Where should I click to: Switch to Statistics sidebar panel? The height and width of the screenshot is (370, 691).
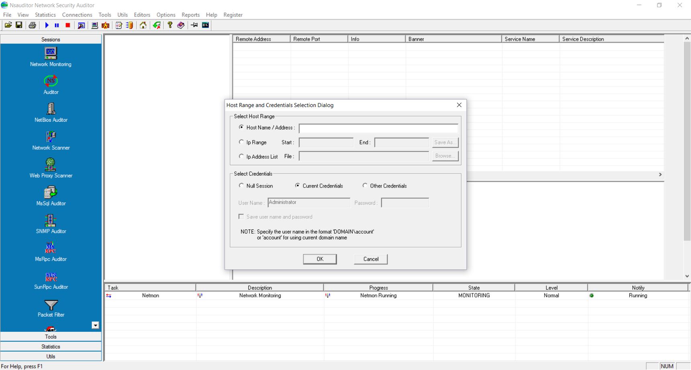click(x=51, y=346)
